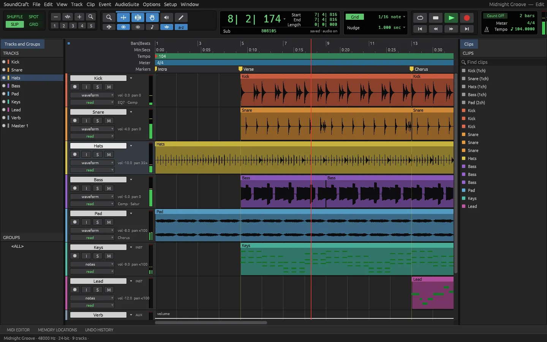Select the Zoomer magnifier tool
The width and height of the screenshot is (547, 342).
click(x=109, y=17)
